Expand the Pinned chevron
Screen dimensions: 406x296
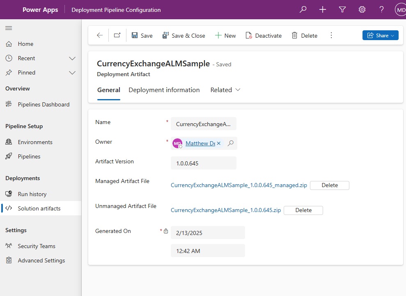(x=72, y=73)
